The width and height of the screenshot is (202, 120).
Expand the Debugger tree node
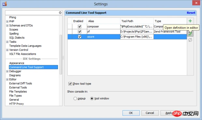coord(7,71)
